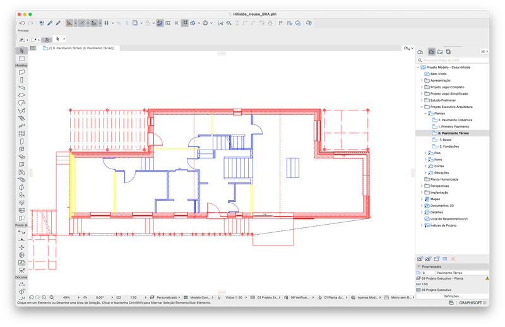This screenshot has width=505, height=327.
Task: Select the Window tool
Action: (21, 149)
